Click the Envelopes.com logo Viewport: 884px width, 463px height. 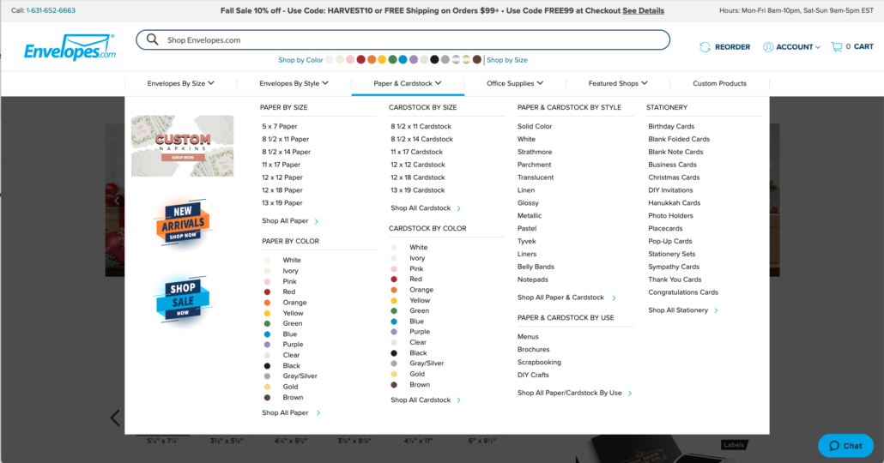(x=70, y=48)
